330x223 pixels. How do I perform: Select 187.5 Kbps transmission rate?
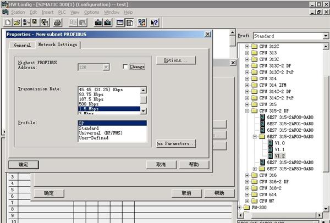(109, 99)
